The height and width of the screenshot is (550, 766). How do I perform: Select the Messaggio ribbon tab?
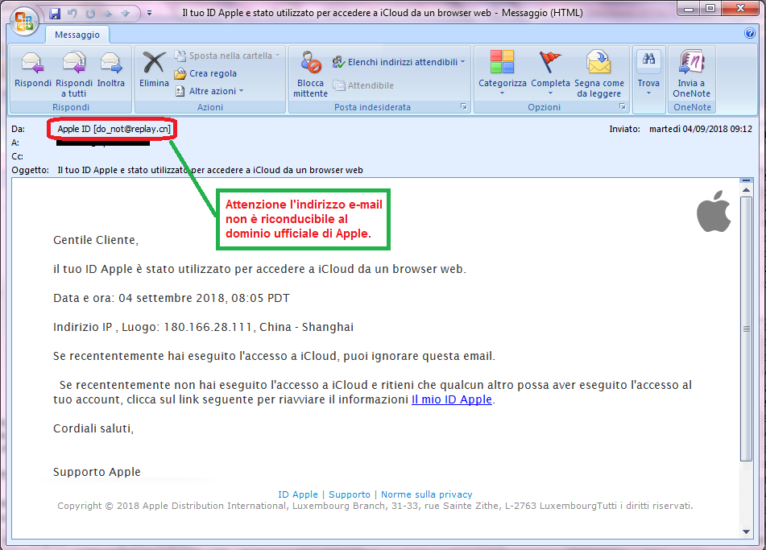[77, 35]
